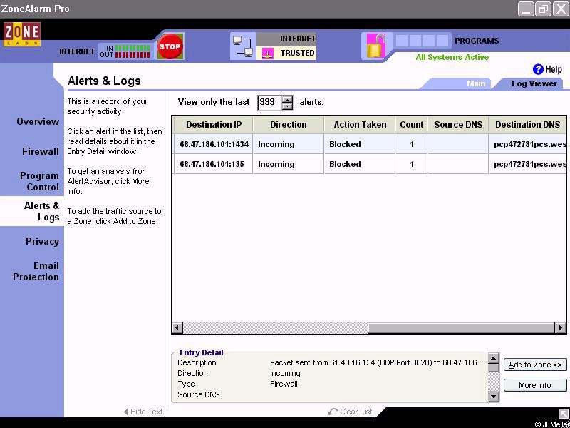The image size is (570, 428).
Task: Click log table scroll left arrow
Action: (177, 328)
